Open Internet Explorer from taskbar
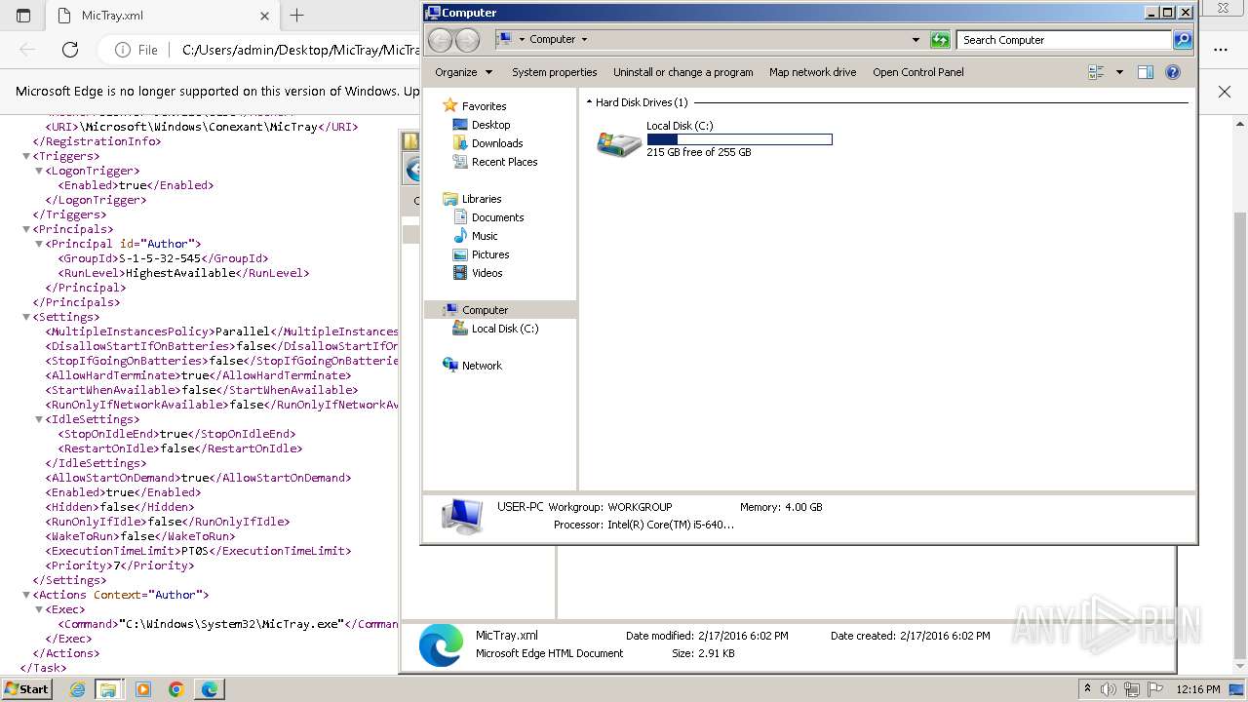1248x702 pixels. coord(78,689)
